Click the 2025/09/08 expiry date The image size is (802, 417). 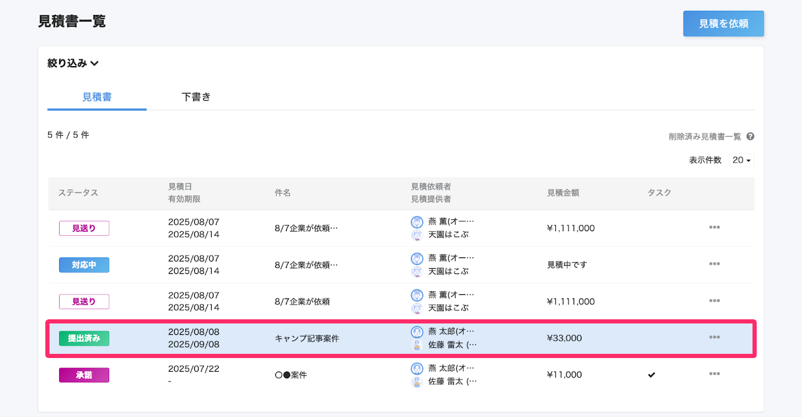[x=194, y=345]
